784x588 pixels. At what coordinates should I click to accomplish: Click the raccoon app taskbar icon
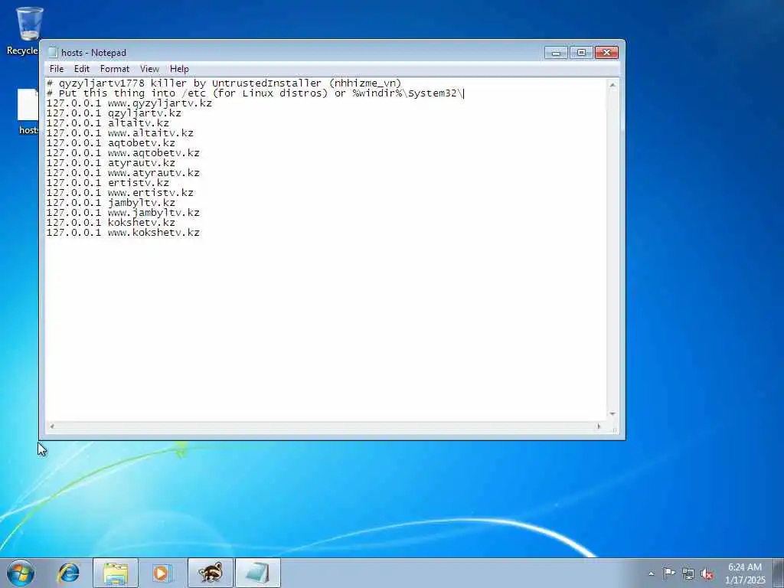coord(210,573)
